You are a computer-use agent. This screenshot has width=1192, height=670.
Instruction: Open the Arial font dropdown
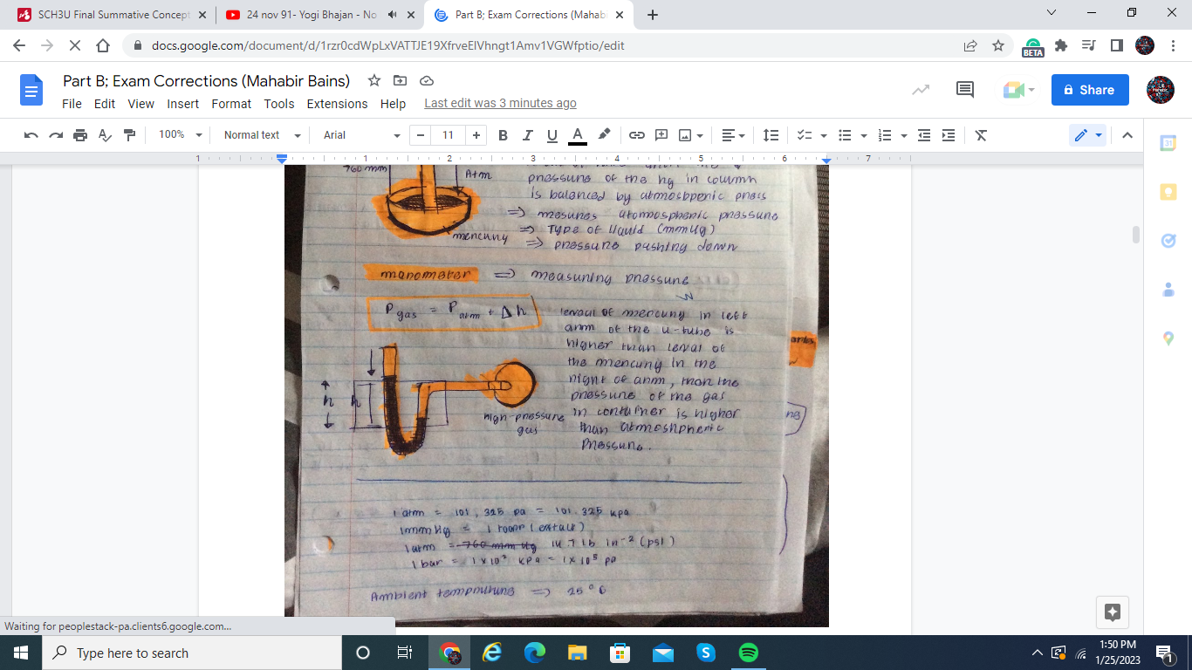(x=362, y=135)
